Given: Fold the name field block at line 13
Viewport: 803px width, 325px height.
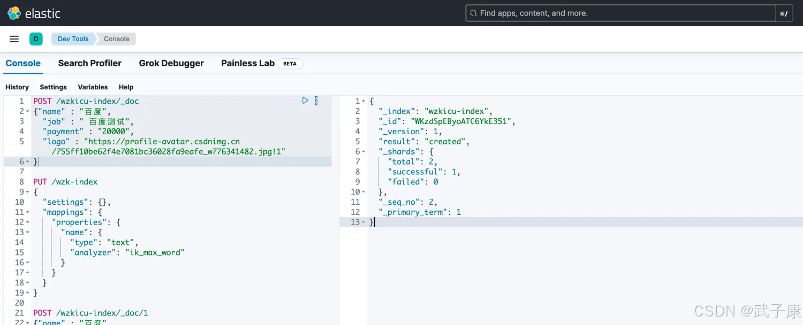Looking at the screenshot, I should 28,233.
